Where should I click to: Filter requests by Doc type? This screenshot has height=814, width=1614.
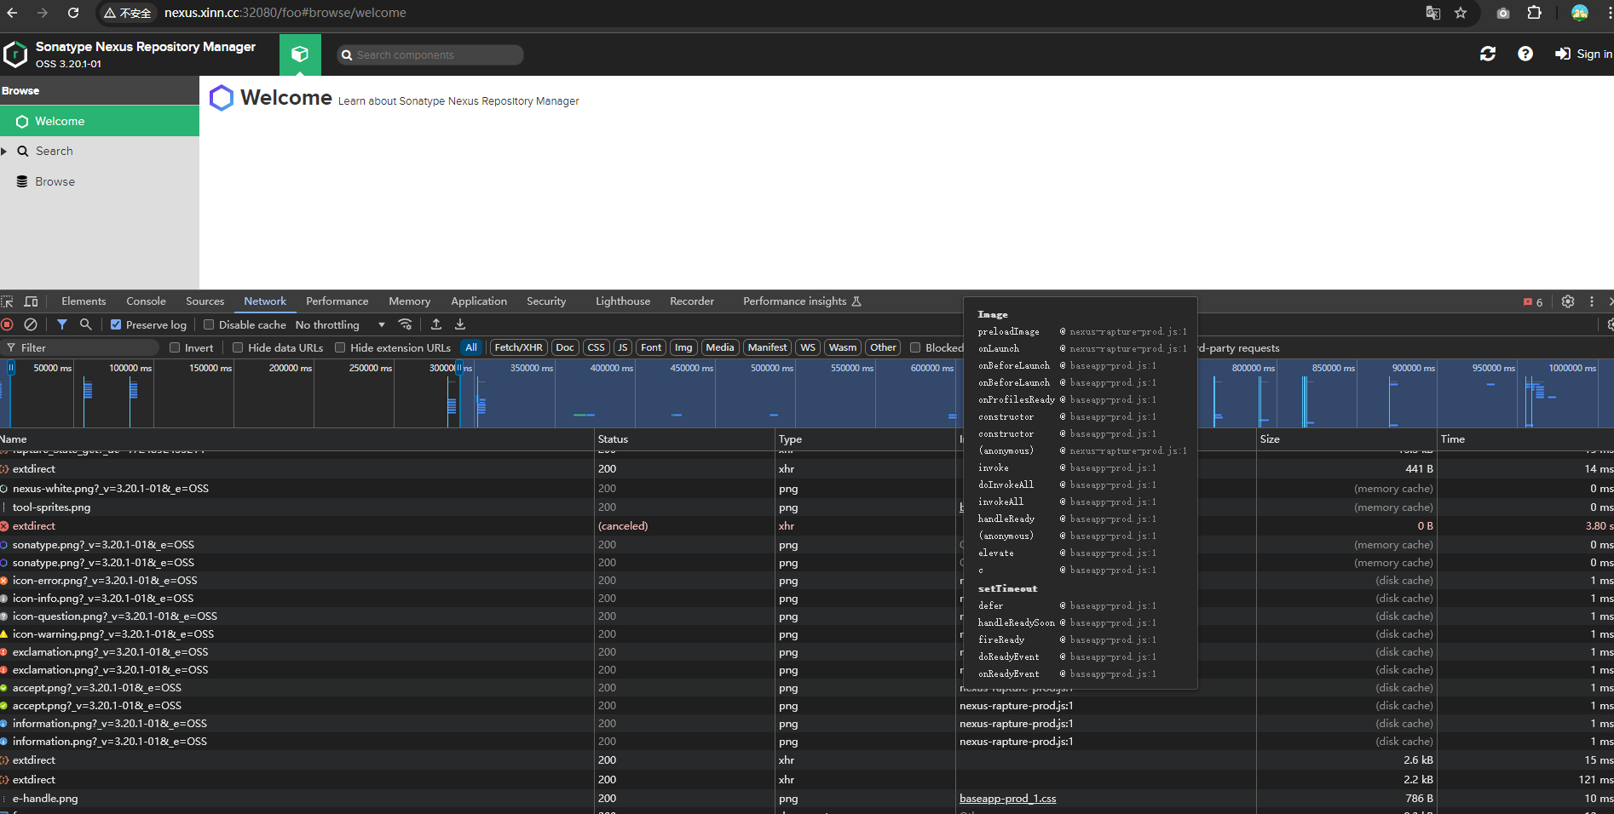pos(565,347)
